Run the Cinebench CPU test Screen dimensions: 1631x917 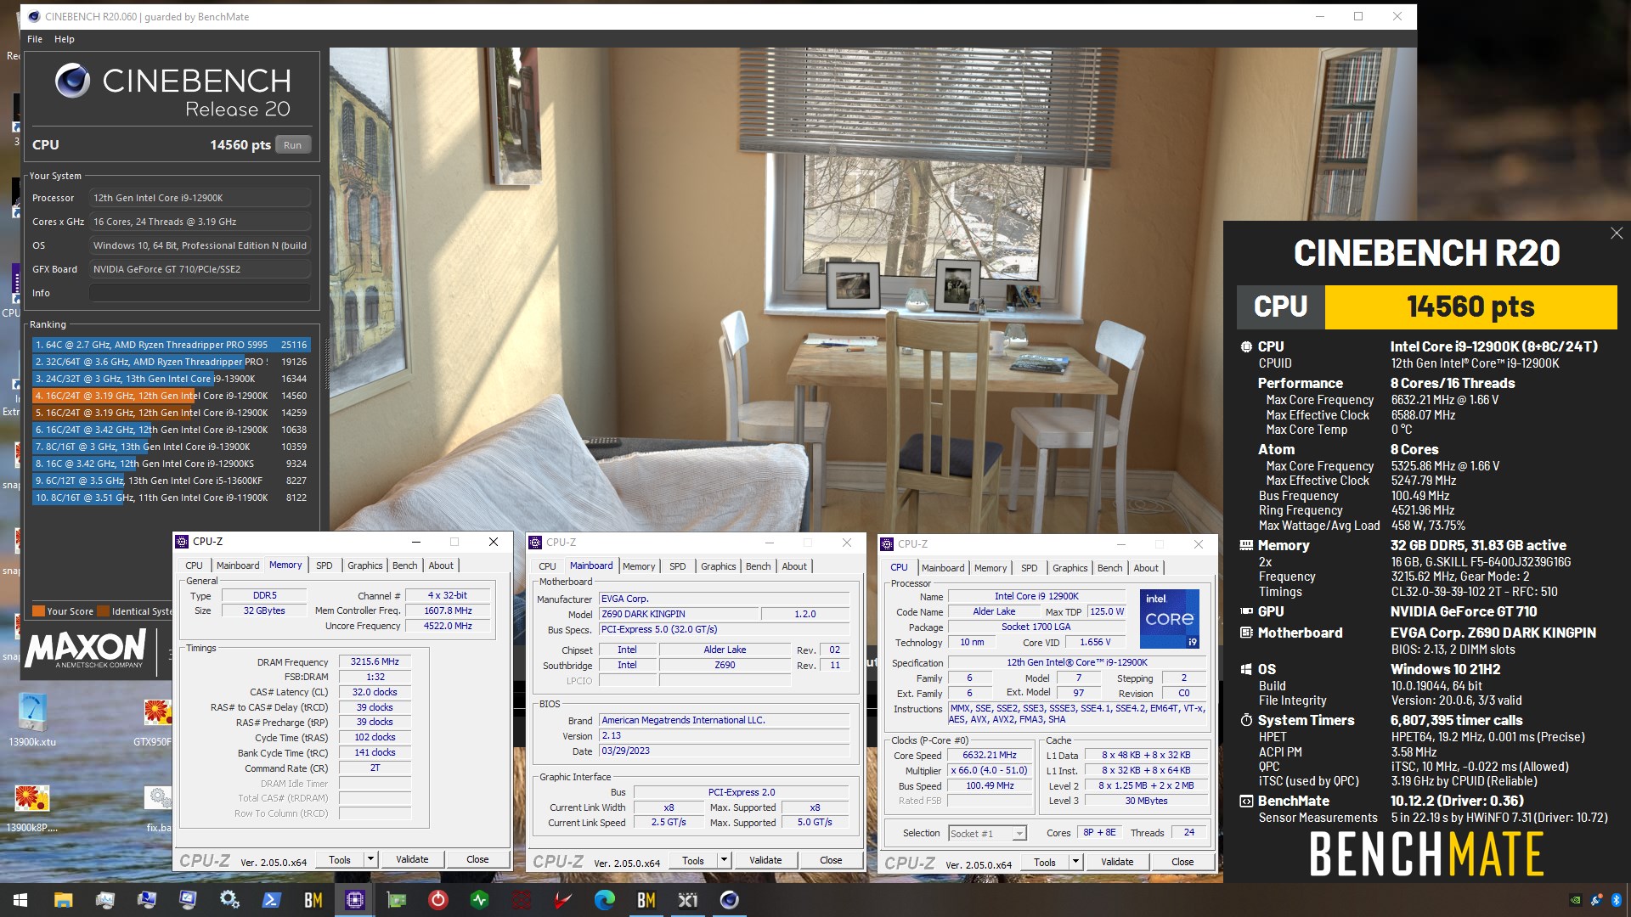292,145
